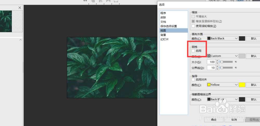Click 默认 for the grid color
Screen dimensions: 260x126
coord(253,56)
